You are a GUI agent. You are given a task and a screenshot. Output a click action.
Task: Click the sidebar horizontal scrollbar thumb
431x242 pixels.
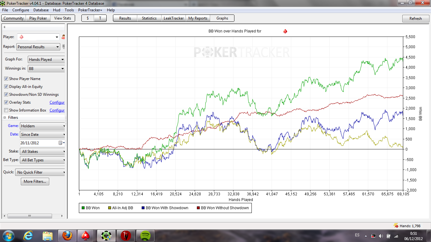(29, 216)
